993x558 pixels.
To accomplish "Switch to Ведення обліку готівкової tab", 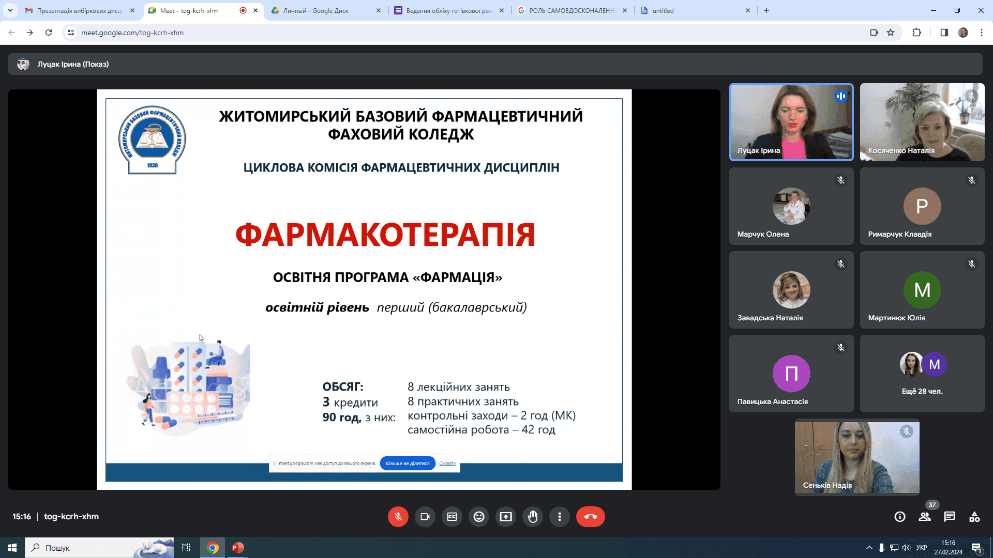I will 447,10.
